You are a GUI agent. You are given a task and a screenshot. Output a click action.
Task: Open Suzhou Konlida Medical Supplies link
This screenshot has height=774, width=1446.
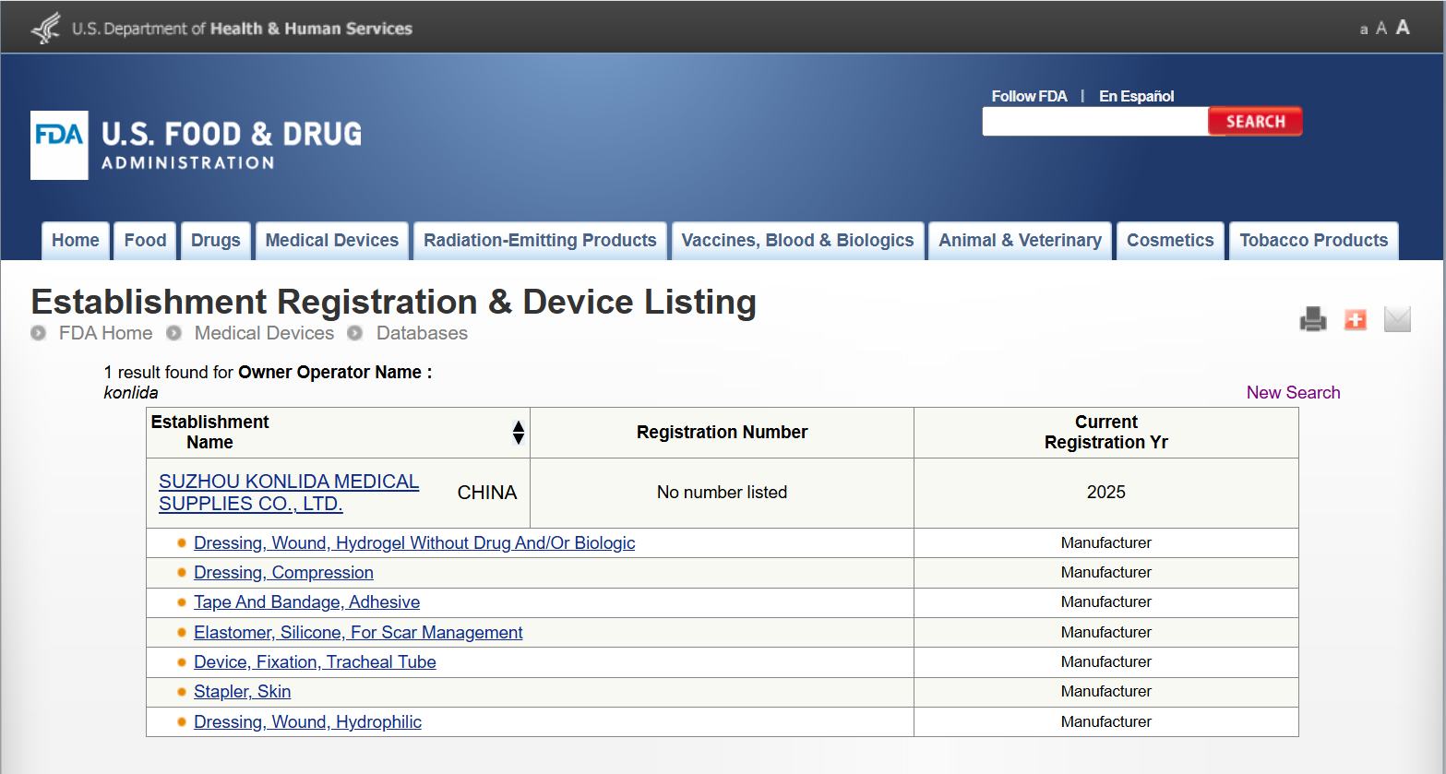pyautogui.click(x=289, y=493)
